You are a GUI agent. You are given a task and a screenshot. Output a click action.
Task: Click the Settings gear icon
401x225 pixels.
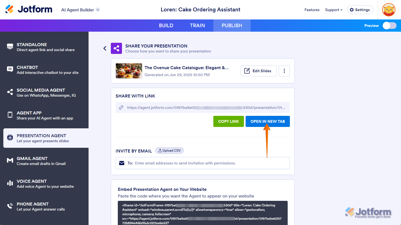click(352, 10)
